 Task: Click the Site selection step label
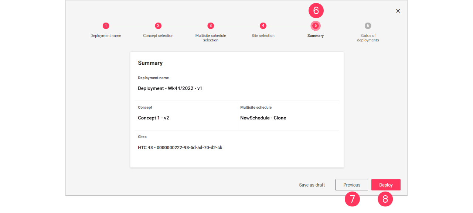click(x=263, y=35)
